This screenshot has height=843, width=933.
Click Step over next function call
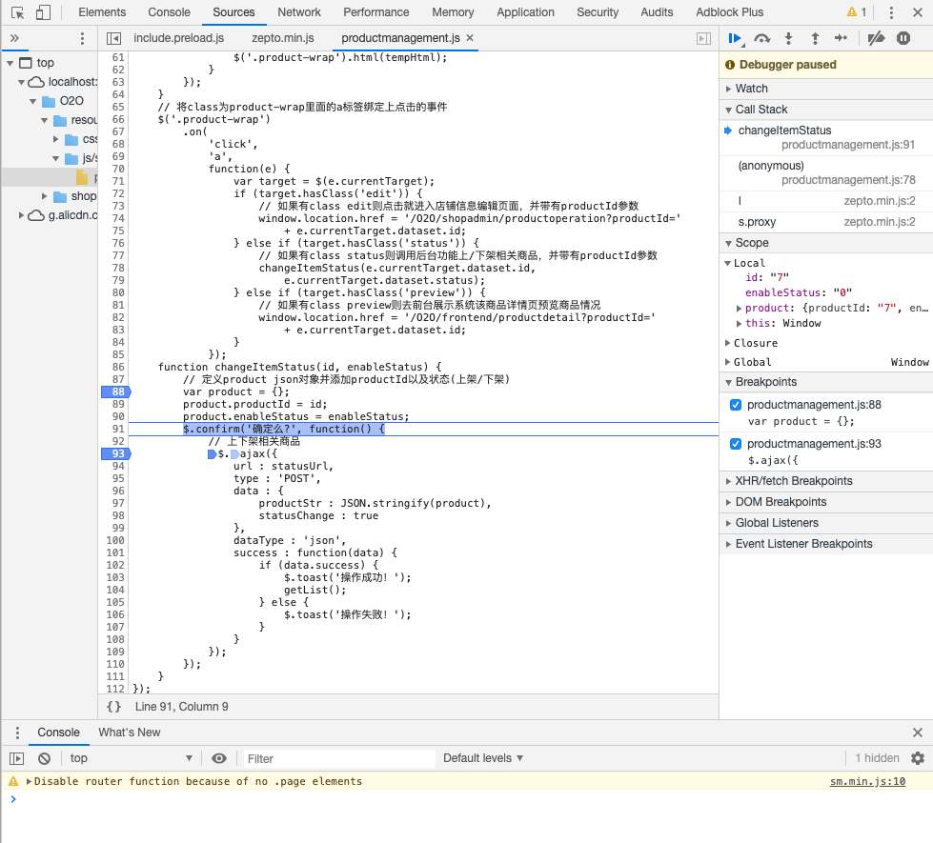click(761, 38)
